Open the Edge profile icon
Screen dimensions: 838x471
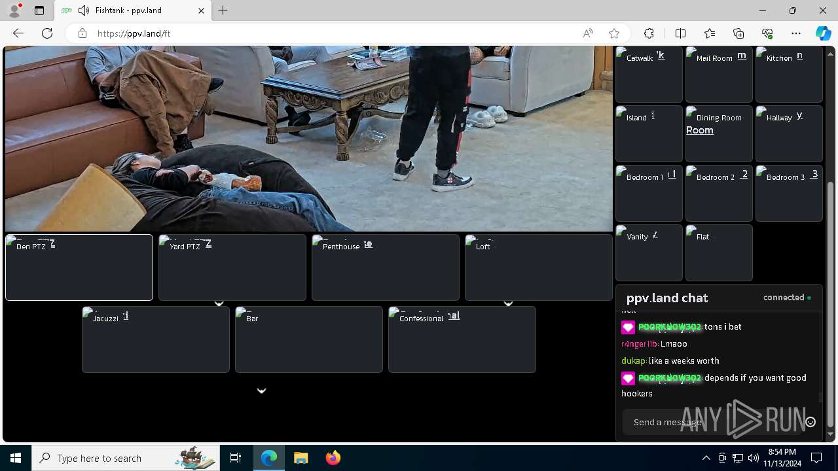click(14, 10)
